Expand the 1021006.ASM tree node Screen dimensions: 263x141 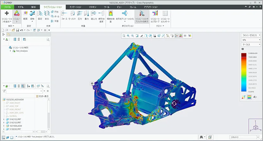4,126
